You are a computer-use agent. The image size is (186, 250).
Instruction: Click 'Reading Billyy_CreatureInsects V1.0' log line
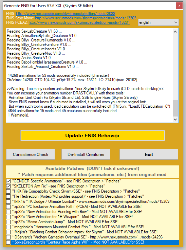(x=38, y=49)
